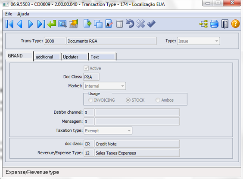The height and width of the screenshot is (179, 243).
Task: Expand the Taxation type dropdown showing Exempt
Action: 108,130
